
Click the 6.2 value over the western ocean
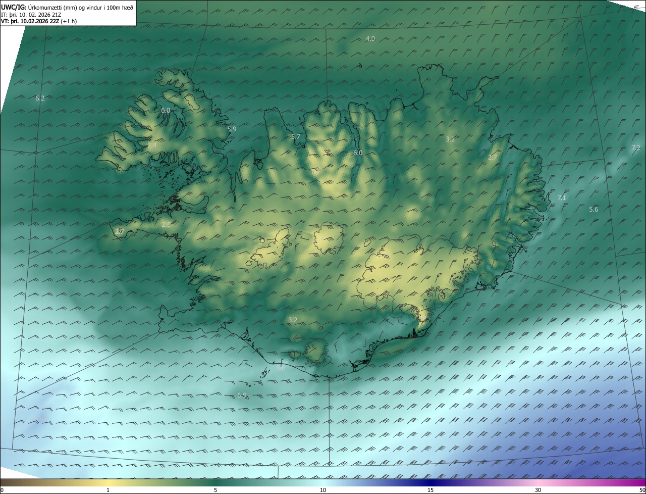point(40,98)
